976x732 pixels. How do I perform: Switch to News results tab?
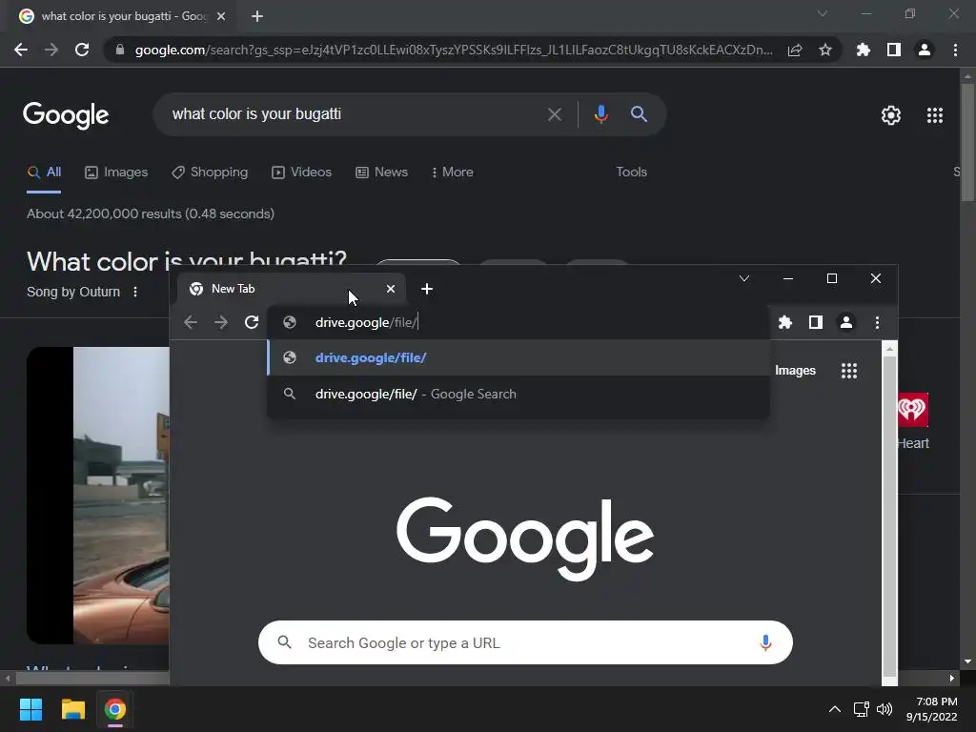point(381,172)
